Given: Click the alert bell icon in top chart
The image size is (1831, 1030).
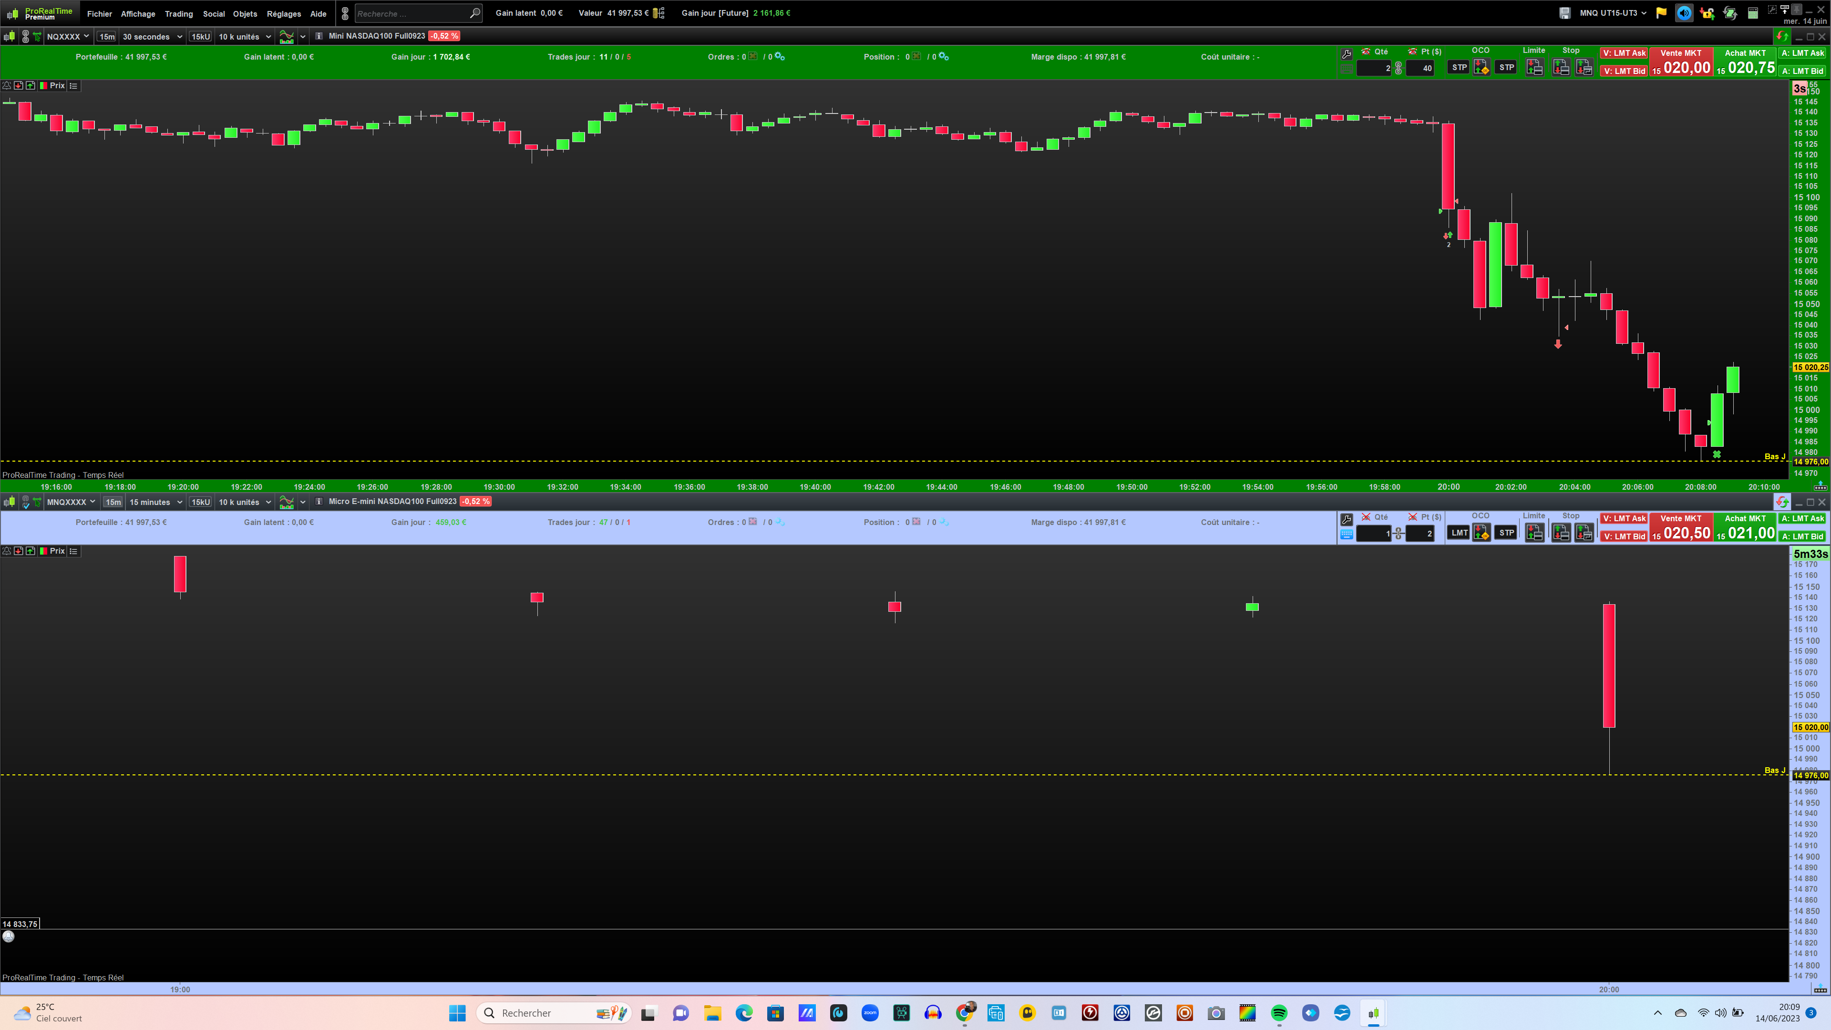Looking at the screenshot, I should click(x=6, y=85).
